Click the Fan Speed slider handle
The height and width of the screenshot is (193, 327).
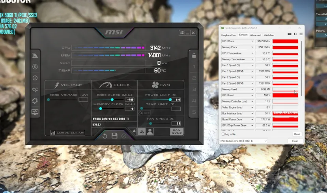150,124
